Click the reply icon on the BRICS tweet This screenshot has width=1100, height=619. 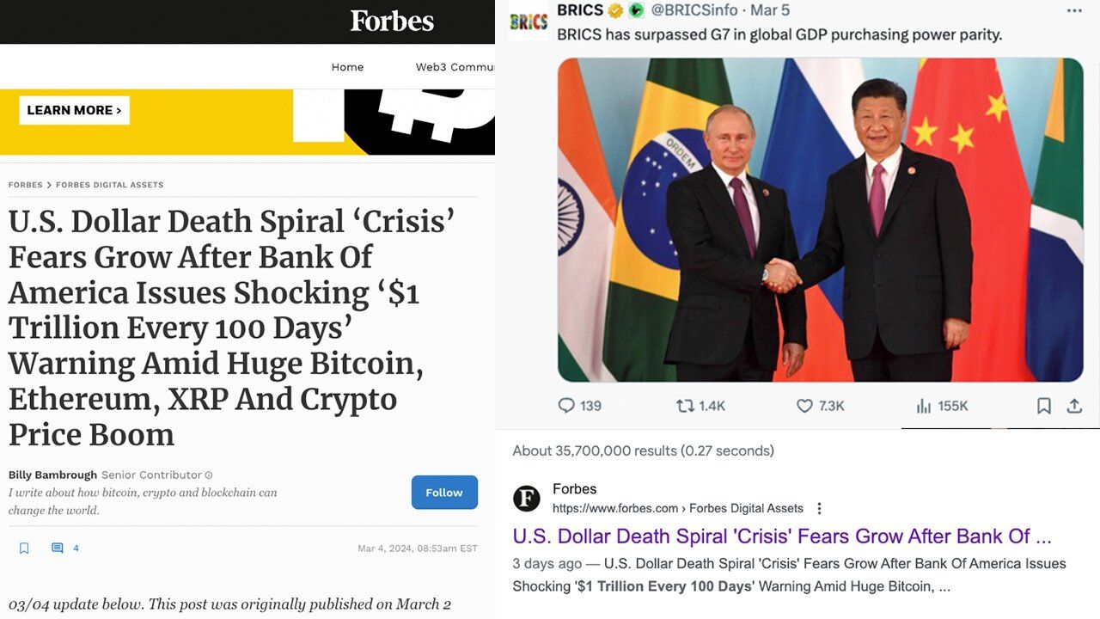[566, 406]
